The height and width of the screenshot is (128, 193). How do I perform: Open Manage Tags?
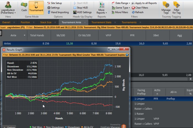(166, 8)
